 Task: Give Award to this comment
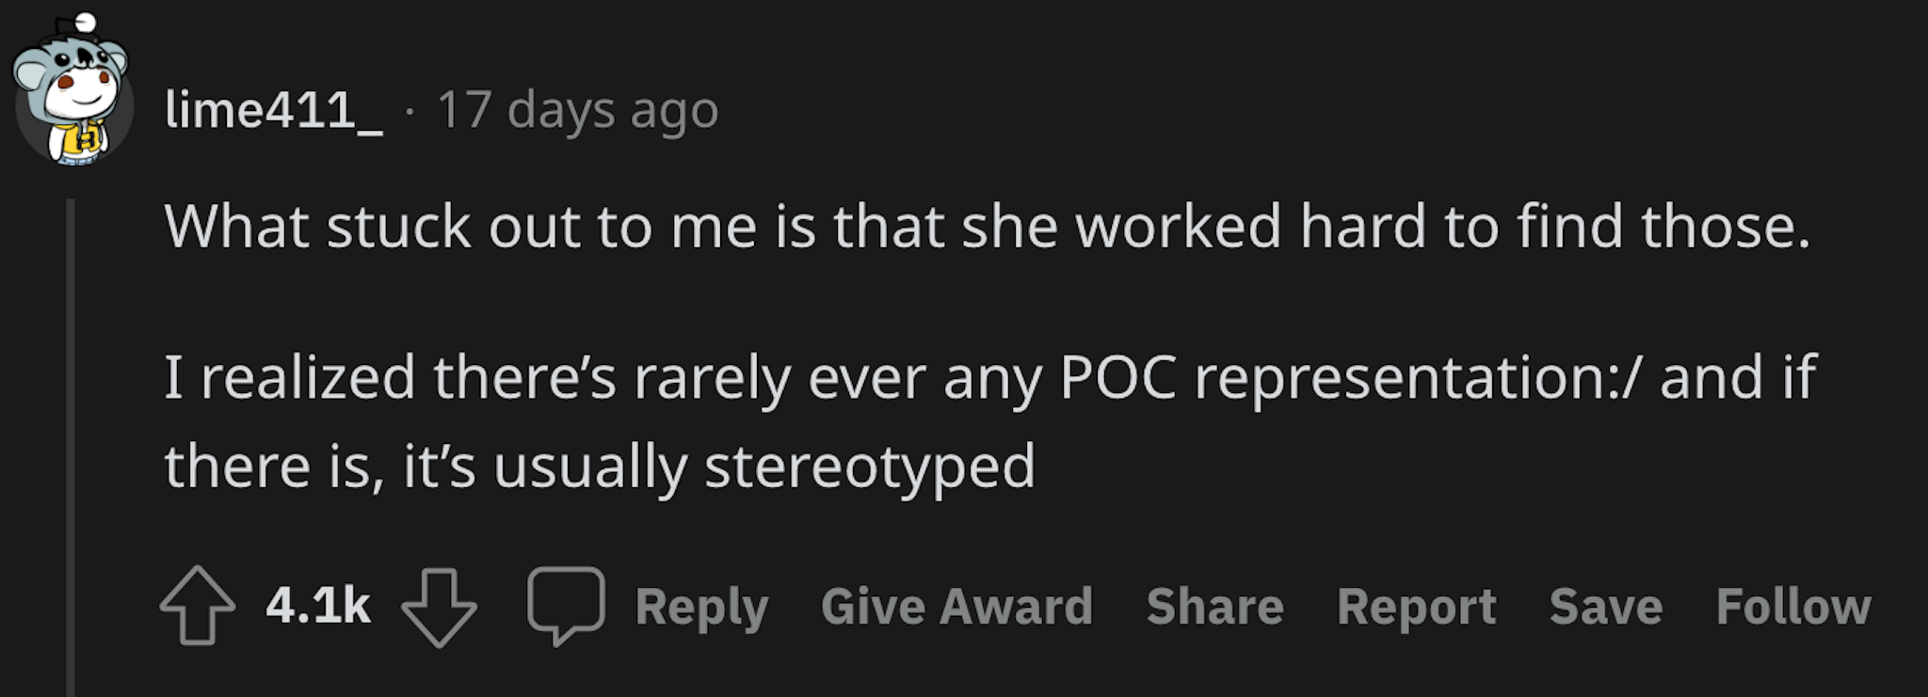click(x=956, y=606)
